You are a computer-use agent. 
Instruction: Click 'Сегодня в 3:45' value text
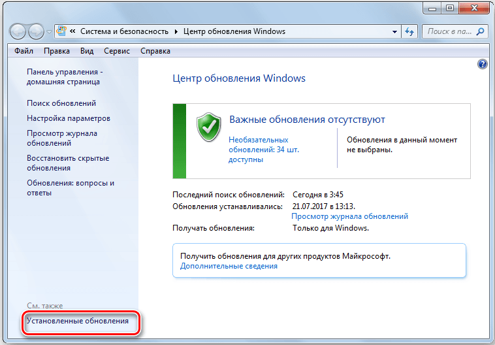click(318, 195)
